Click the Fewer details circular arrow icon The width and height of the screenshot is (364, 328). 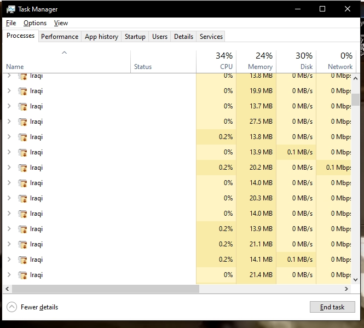point(11,307)
